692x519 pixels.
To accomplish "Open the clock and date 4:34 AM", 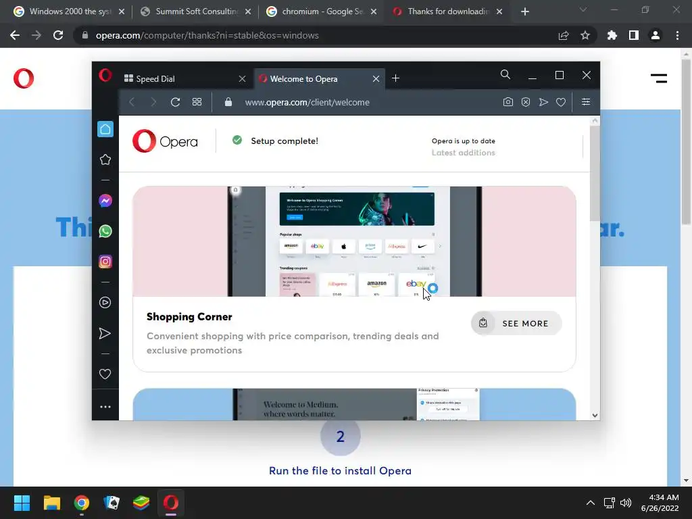I will point(660,503).
